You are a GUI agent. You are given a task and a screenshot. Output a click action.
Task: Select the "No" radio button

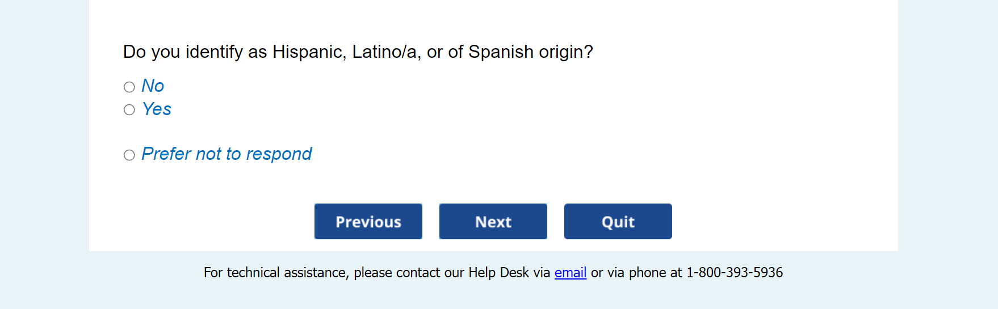coord(129,87)
